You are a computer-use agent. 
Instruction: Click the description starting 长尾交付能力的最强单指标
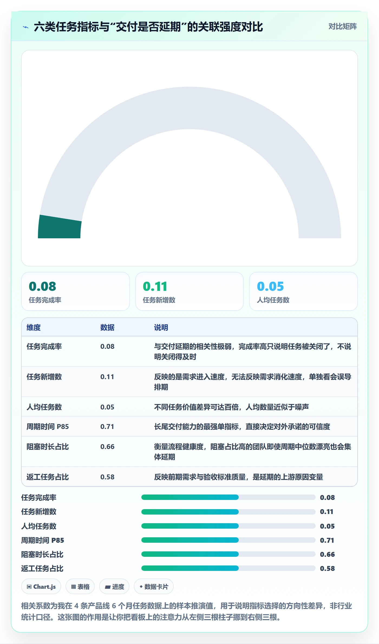click(x=242, y=427)
